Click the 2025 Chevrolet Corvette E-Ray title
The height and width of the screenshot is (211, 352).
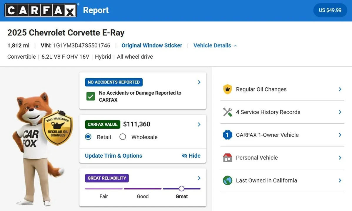(66, 33)
